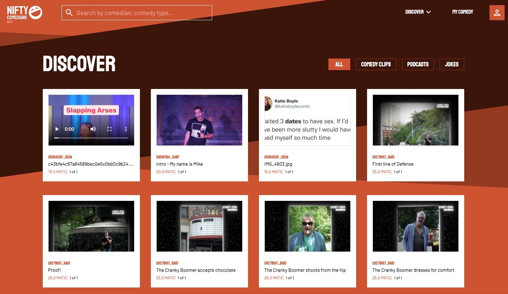Viewport: 508px width, 294px height.
Task: Filter by Comedy Clips
Action: (x=376, y=64)
